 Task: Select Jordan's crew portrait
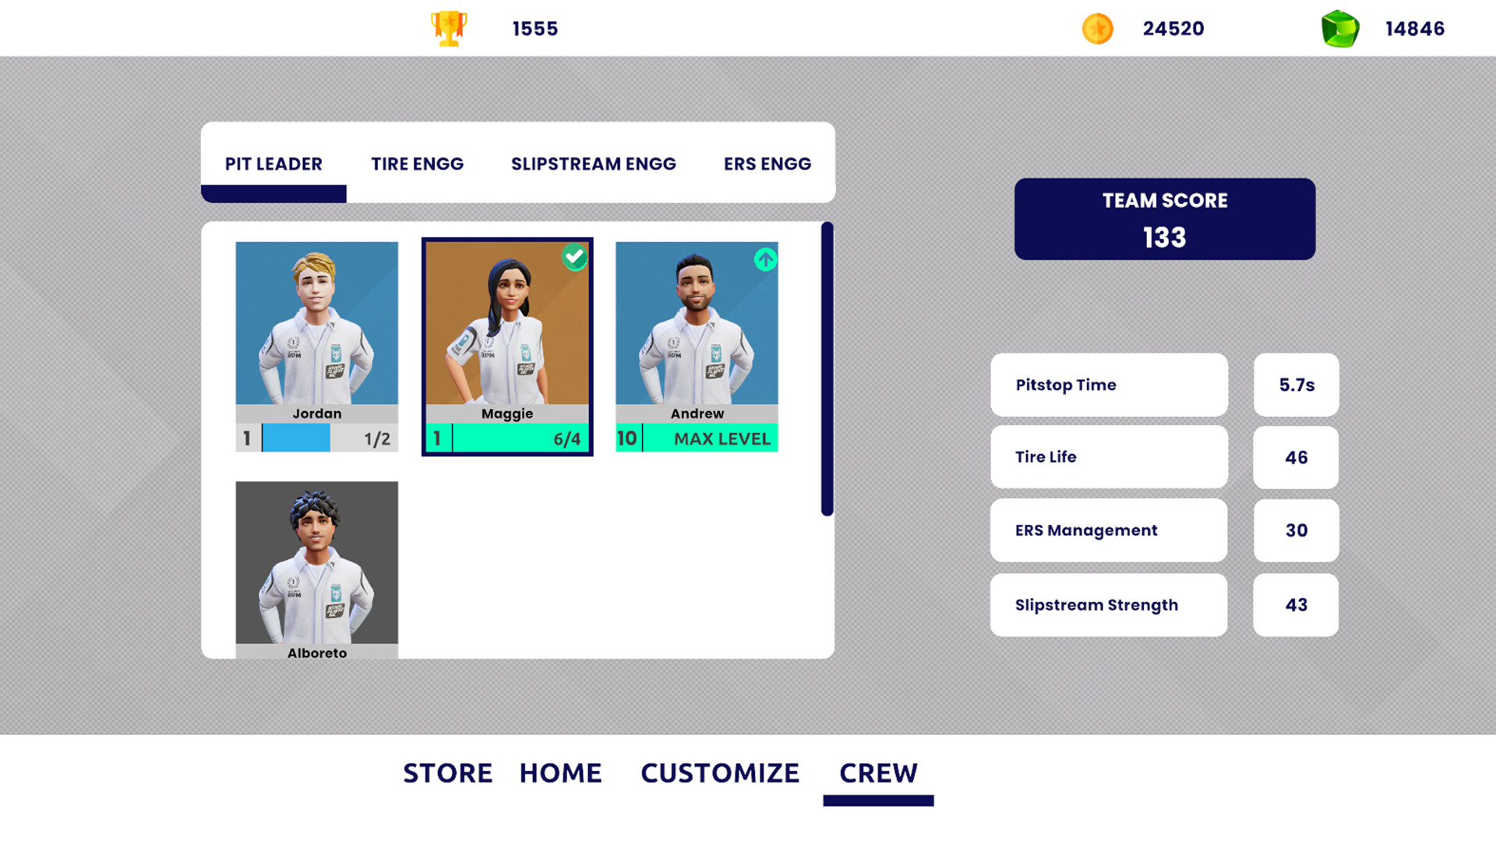click(316, 323)
